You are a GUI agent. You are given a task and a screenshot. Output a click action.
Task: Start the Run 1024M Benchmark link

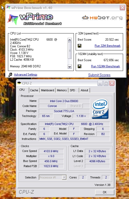pyautogui.click(x=105, y=66)
